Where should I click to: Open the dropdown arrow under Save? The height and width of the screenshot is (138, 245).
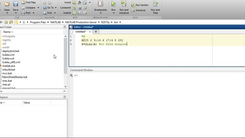tap(15, 13)
